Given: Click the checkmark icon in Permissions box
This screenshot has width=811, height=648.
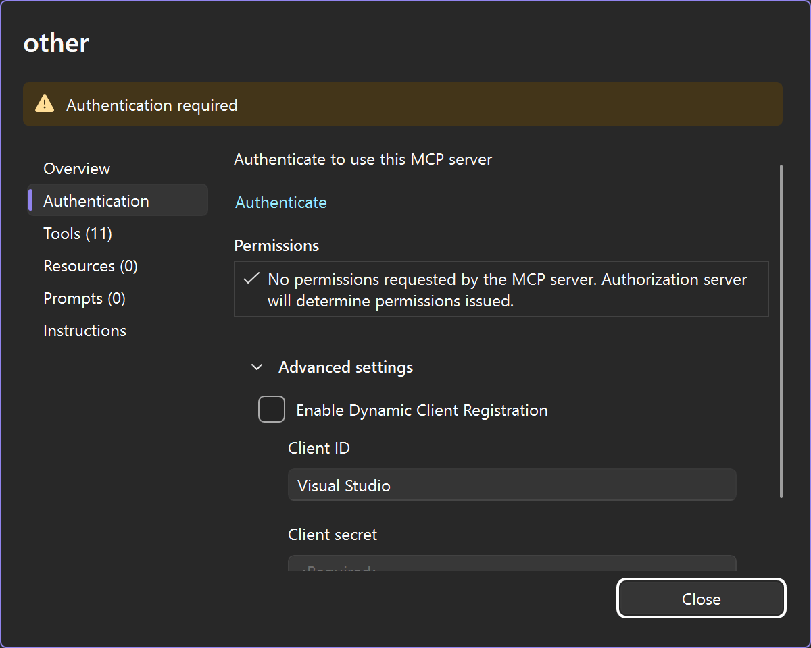Looking at the screenshot, I should (x=253, y=279).
